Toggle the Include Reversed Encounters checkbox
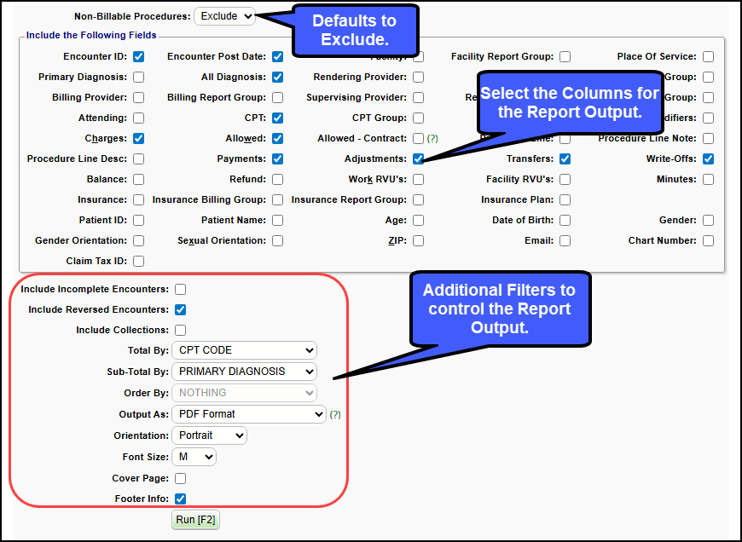 pos(180,310)
